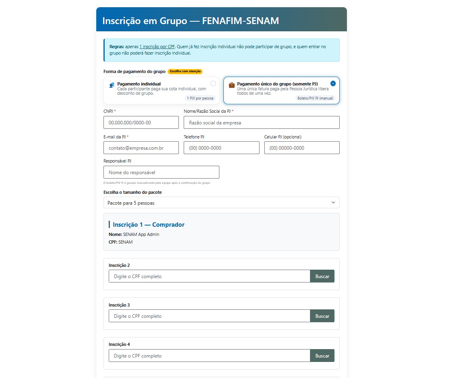Click Buscar for Inscrição 4
The width and height of the screenshot is (456, 378).
click(x=322, y=356)
